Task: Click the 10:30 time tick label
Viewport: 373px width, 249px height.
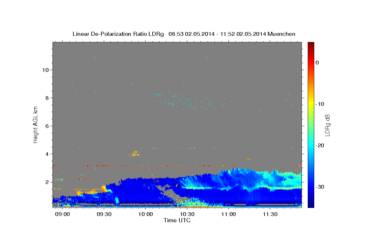Action: click(187, 214)
